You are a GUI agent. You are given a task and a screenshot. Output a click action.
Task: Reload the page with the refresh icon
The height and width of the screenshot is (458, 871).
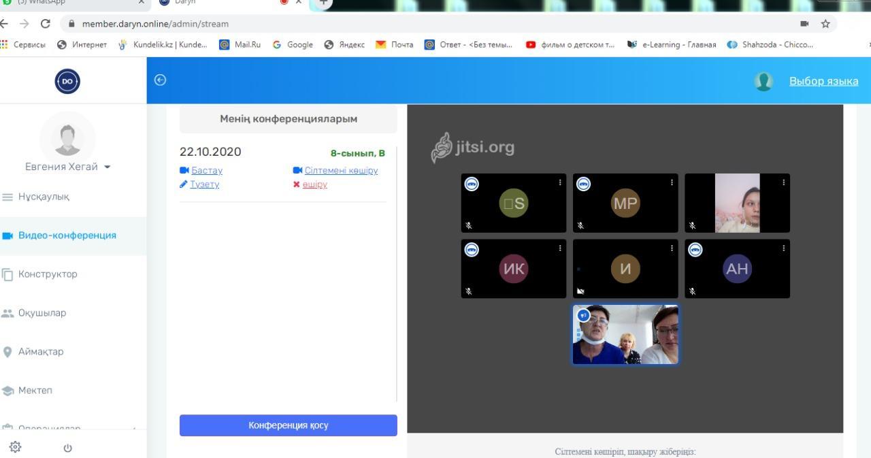point(46,24)
